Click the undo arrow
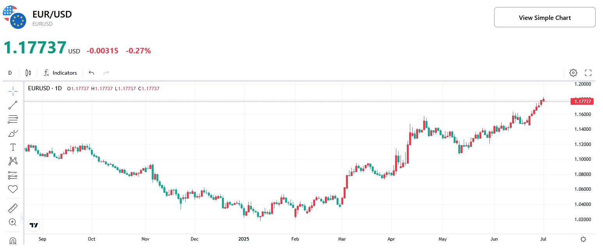 (91, 73)
